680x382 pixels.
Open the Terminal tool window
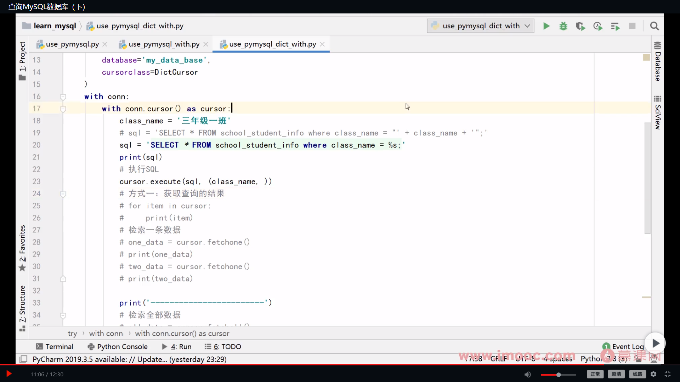pyautogui.click(x=55, y=347)
